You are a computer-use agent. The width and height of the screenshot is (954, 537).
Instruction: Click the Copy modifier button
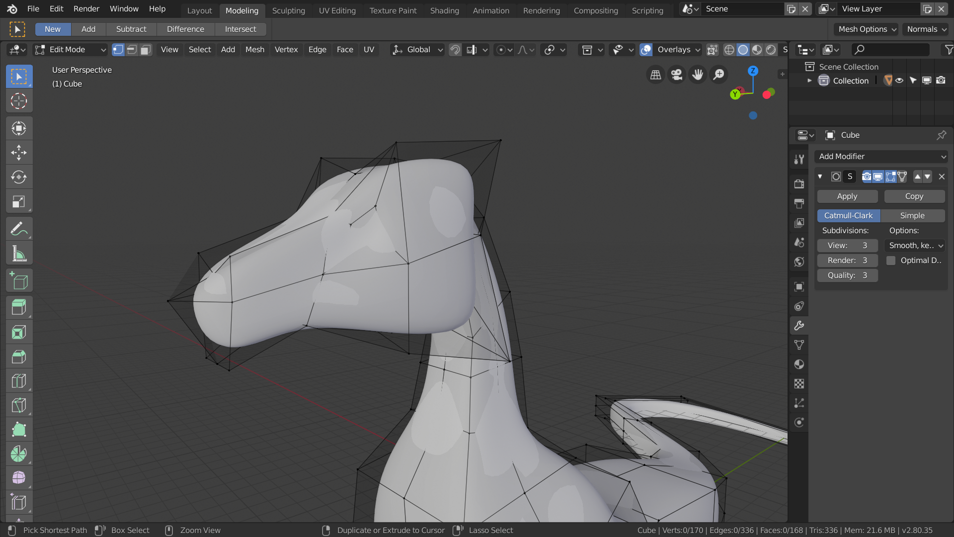914,196
